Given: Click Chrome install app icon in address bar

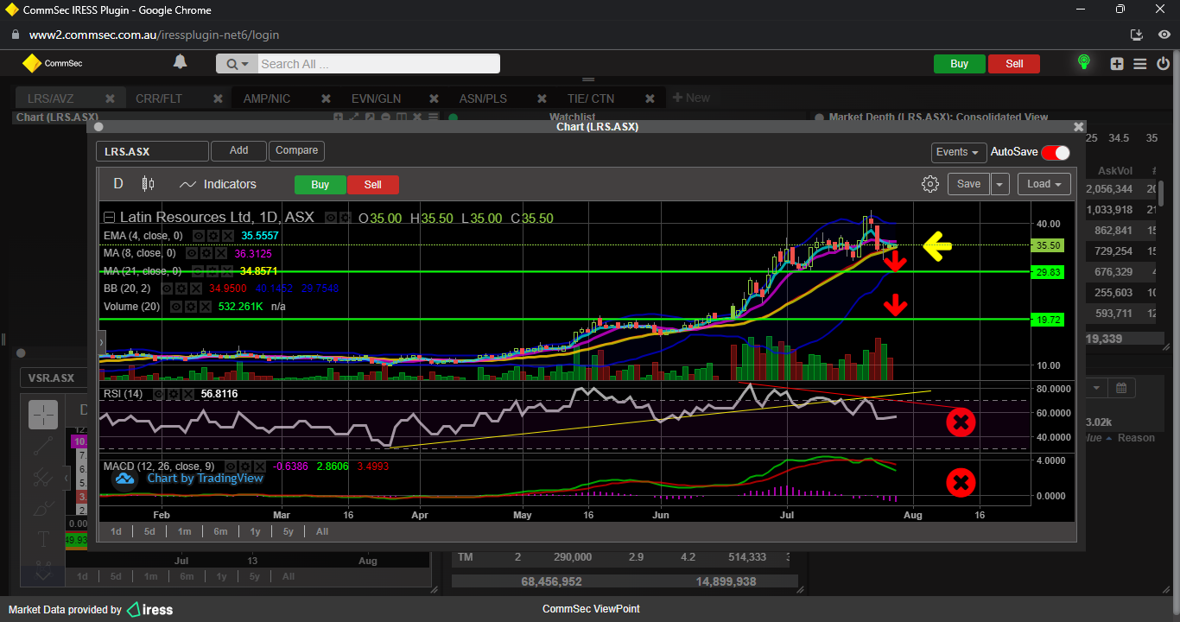Looking at the screenshot, I should coord(1137,35).
